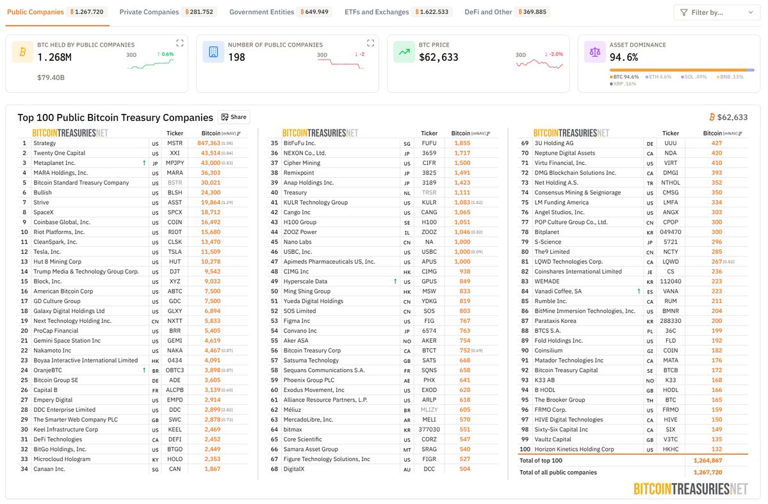Switch to the Private Companies tab
Viewport: 768px width, 504px height.
(x=167, y=12)
